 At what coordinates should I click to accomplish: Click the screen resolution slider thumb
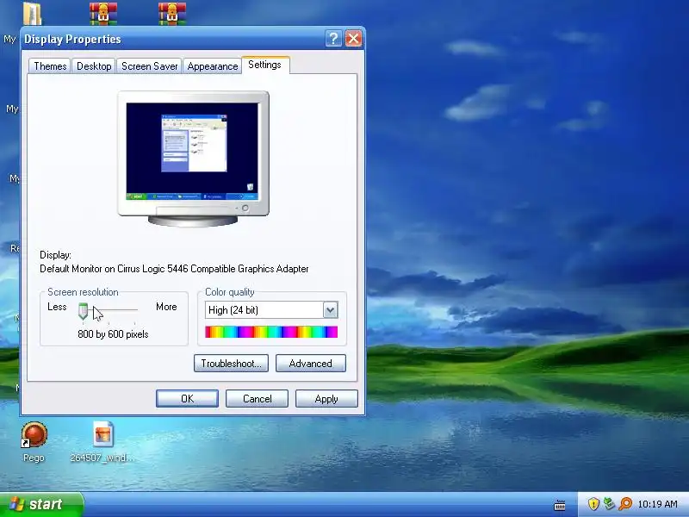coord(83,311)
